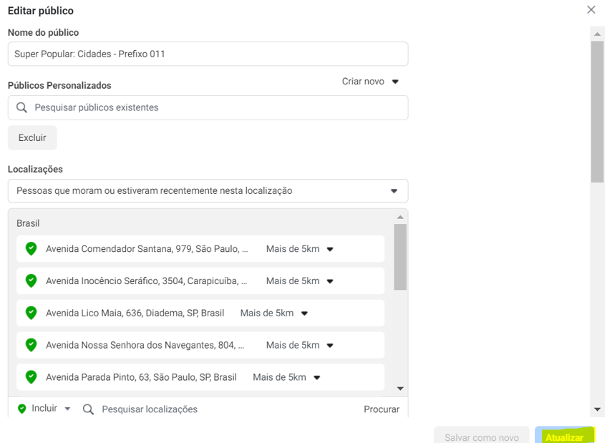Image resolution: width=607 pixels, height=443 pixels.
Task: Click the Nome do público text field
Action: (x=208, y=54)
